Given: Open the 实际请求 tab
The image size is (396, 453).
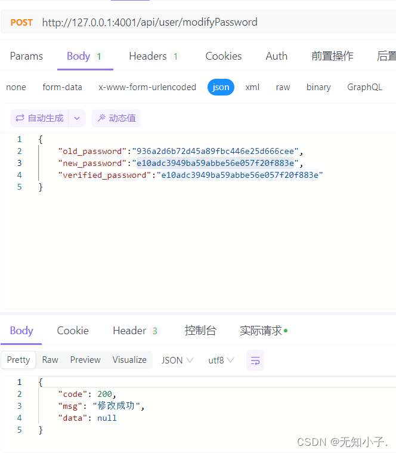Looking at the screenshot, I should click(x=263, y=331).
